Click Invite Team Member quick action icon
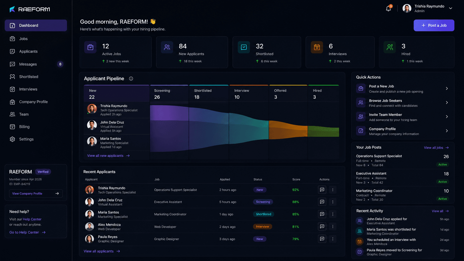 [361, 117]
